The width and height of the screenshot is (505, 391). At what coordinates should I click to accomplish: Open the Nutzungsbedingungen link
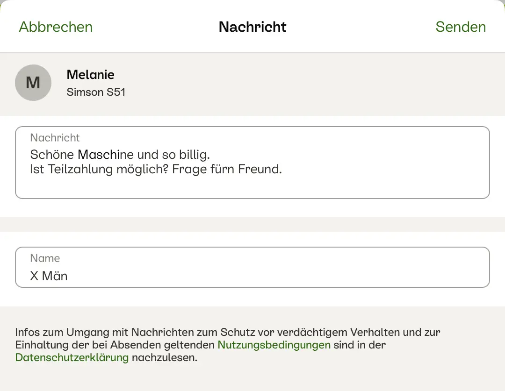[x=274, y=345]
